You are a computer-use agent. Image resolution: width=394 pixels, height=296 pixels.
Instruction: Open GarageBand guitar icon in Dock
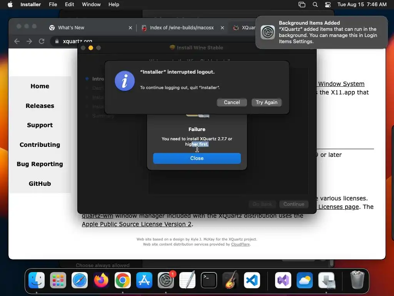pos(230,280)
